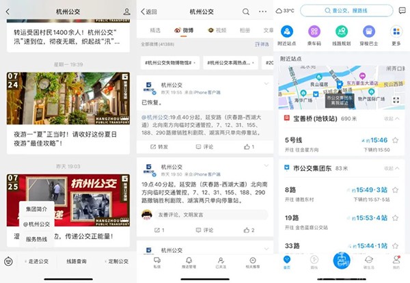Tap 转发 on the 已恢复 post
Image resolution: width=410 pixels, height=283 pixels.
(159, 147)
